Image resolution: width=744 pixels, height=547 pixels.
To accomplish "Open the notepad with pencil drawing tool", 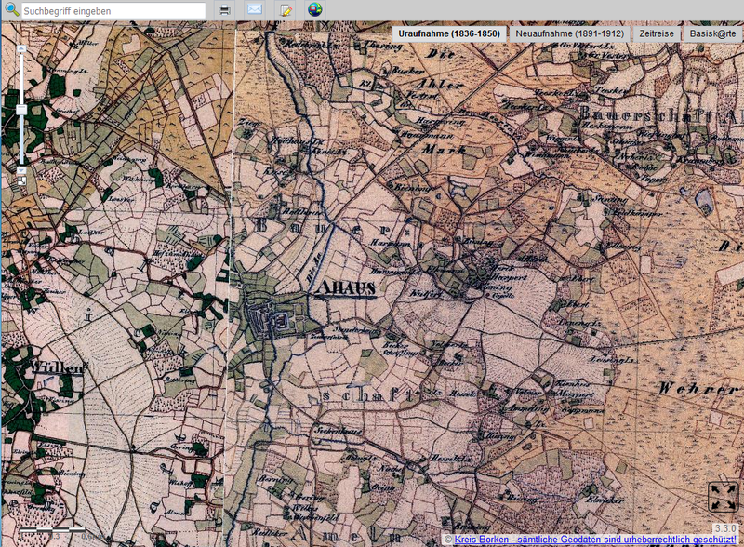I will pos(286,10).
